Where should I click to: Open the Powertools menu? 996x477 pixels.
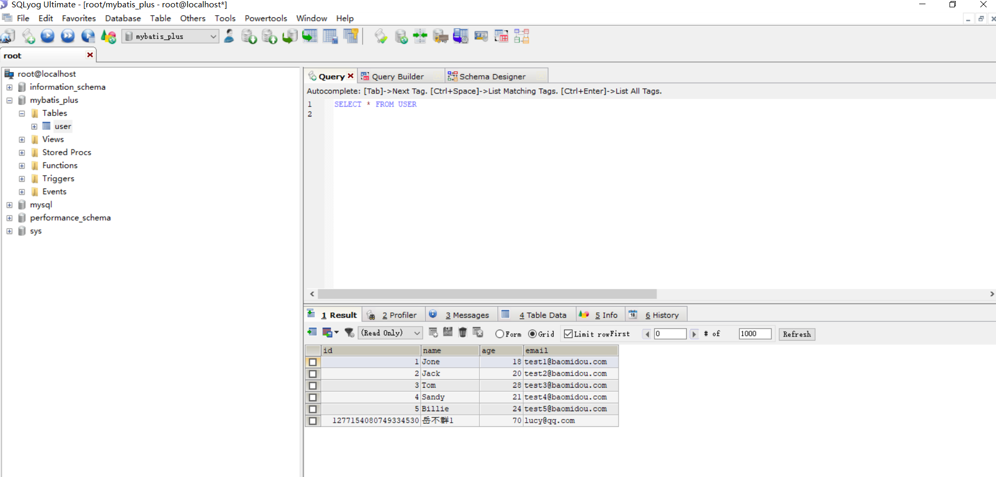pos(265,18)
